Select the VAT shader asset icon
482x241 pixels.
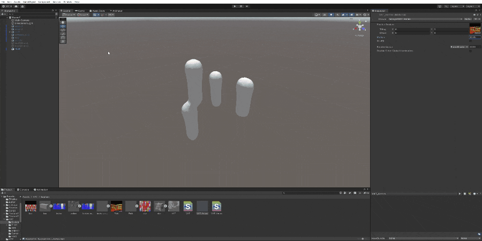coord(188,207)
